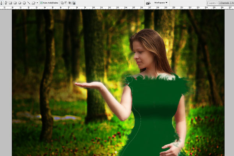Uncheck the Auto Add/Delete checkbox
The width and height of the screenshot is (234, 156).
[42, 3]
